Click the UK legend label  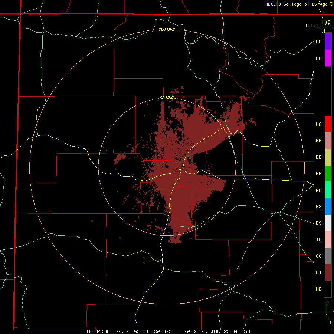coord(318,58)
